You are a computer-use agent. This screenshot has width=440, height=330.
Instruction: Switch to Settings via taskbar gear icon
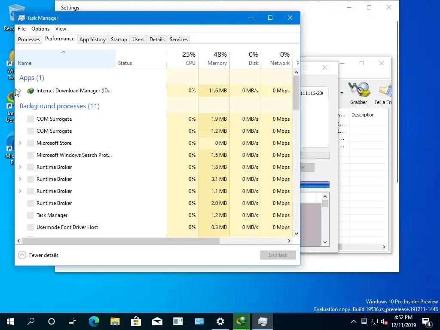[220, 321]
